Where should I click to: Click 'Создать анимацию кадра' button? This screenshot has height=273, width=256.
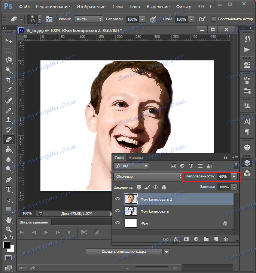click(124, 252)
